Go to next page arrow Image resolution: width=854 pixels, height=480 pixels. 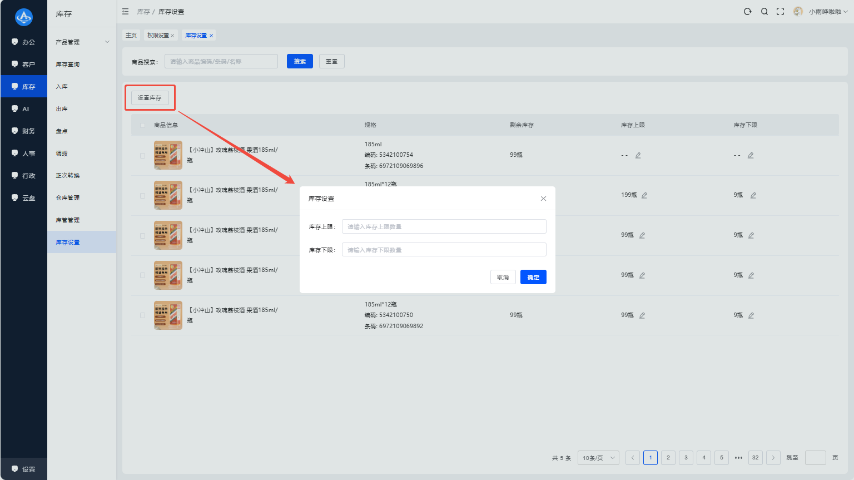pos(773,458)
